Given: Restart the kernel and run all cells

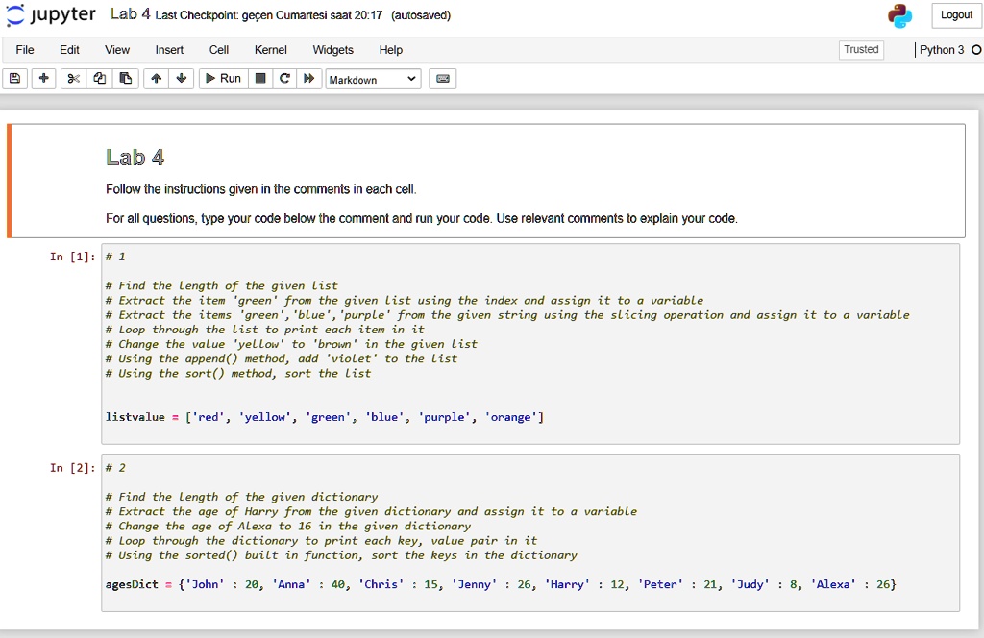Looking at the screenshot, I should pyautogui.click(x=307, y=78).
